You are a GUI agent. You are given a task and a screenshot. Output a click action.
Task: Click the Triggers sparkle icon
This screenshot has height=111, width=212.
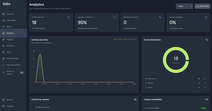coord(3,39)
